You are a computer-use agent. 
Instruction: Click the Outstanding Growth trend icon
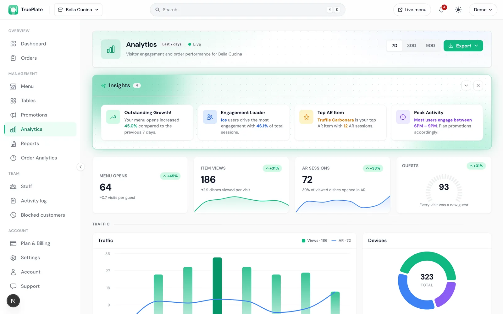click(113, 117)
